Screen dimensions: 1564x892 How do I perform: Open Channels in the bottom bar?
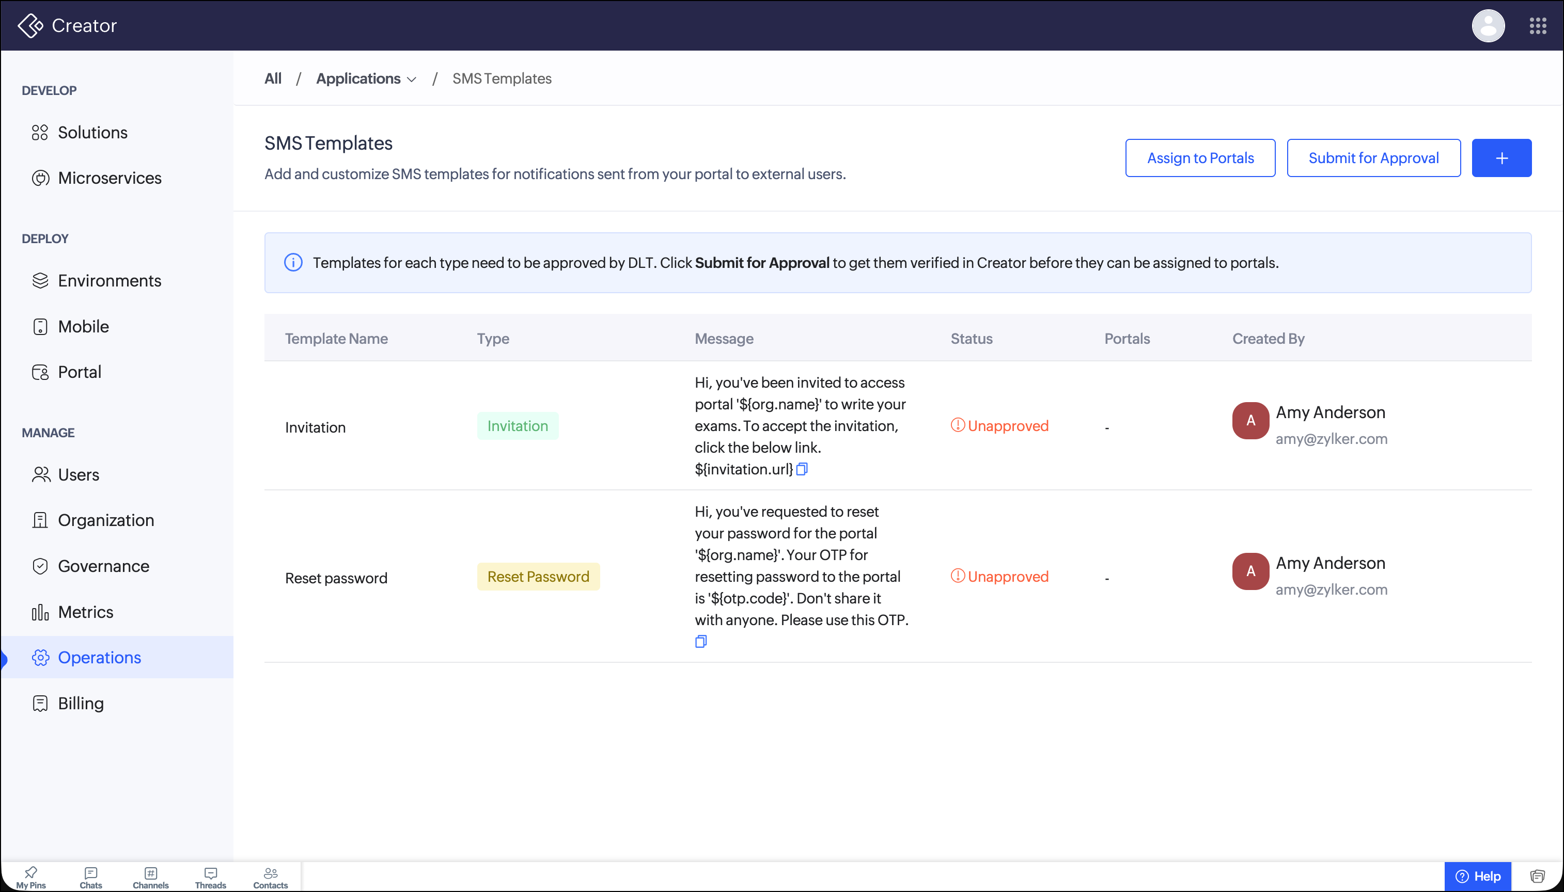[x=151, y=878]
